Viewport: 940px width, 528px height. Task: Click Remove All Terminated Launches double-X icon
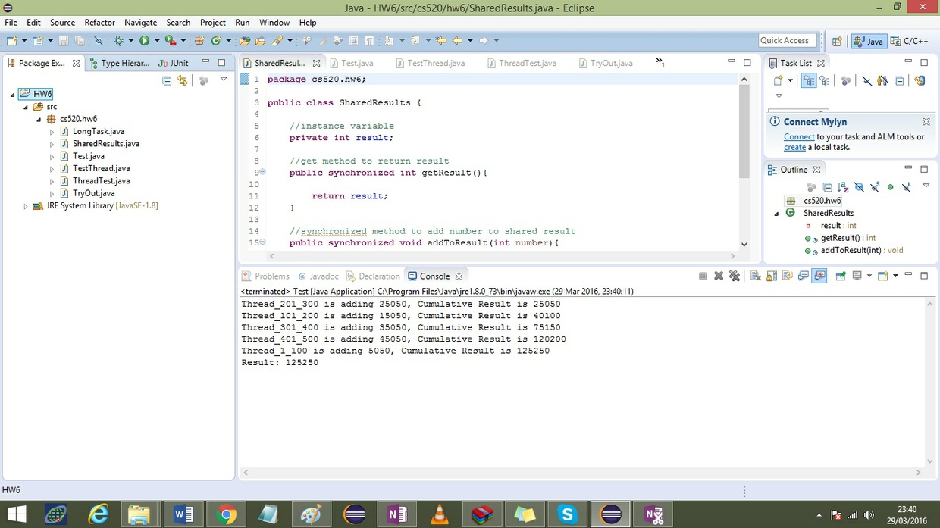(x=734, y=276)
